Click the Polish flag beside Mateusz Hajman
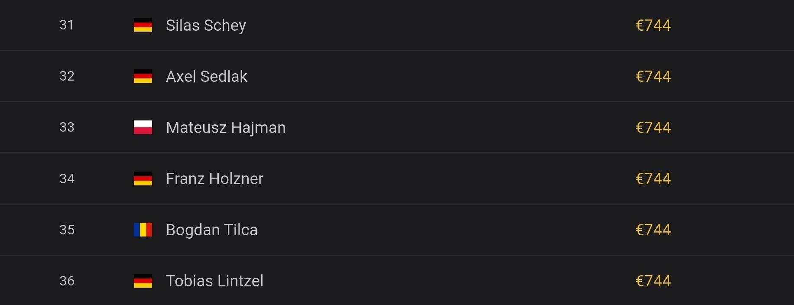 pyautogui.click(x=143, y=127)
